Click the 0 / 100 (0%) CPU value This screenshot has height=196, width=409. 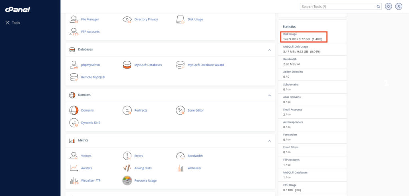click(x=292, y=190)
